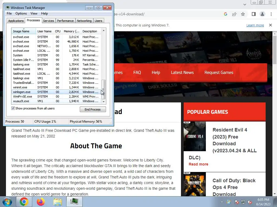This screenshot has width=277, height=207.
Task: Open the Chrome tab search chevron
Action: (245, 5)
